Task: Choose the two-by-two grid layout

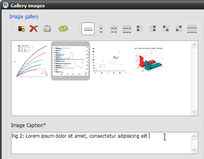Action: point(114,29)
